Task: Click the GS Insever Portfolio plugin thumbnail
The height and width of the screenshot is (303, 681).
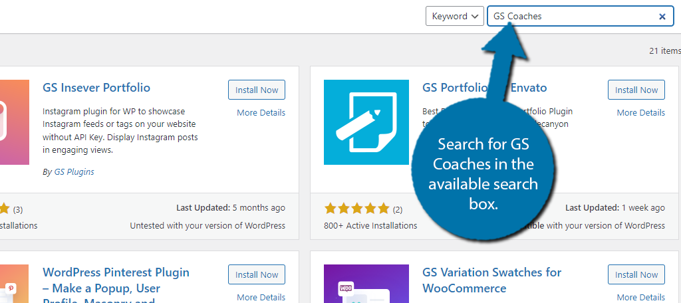Action: tap(15, 122)
